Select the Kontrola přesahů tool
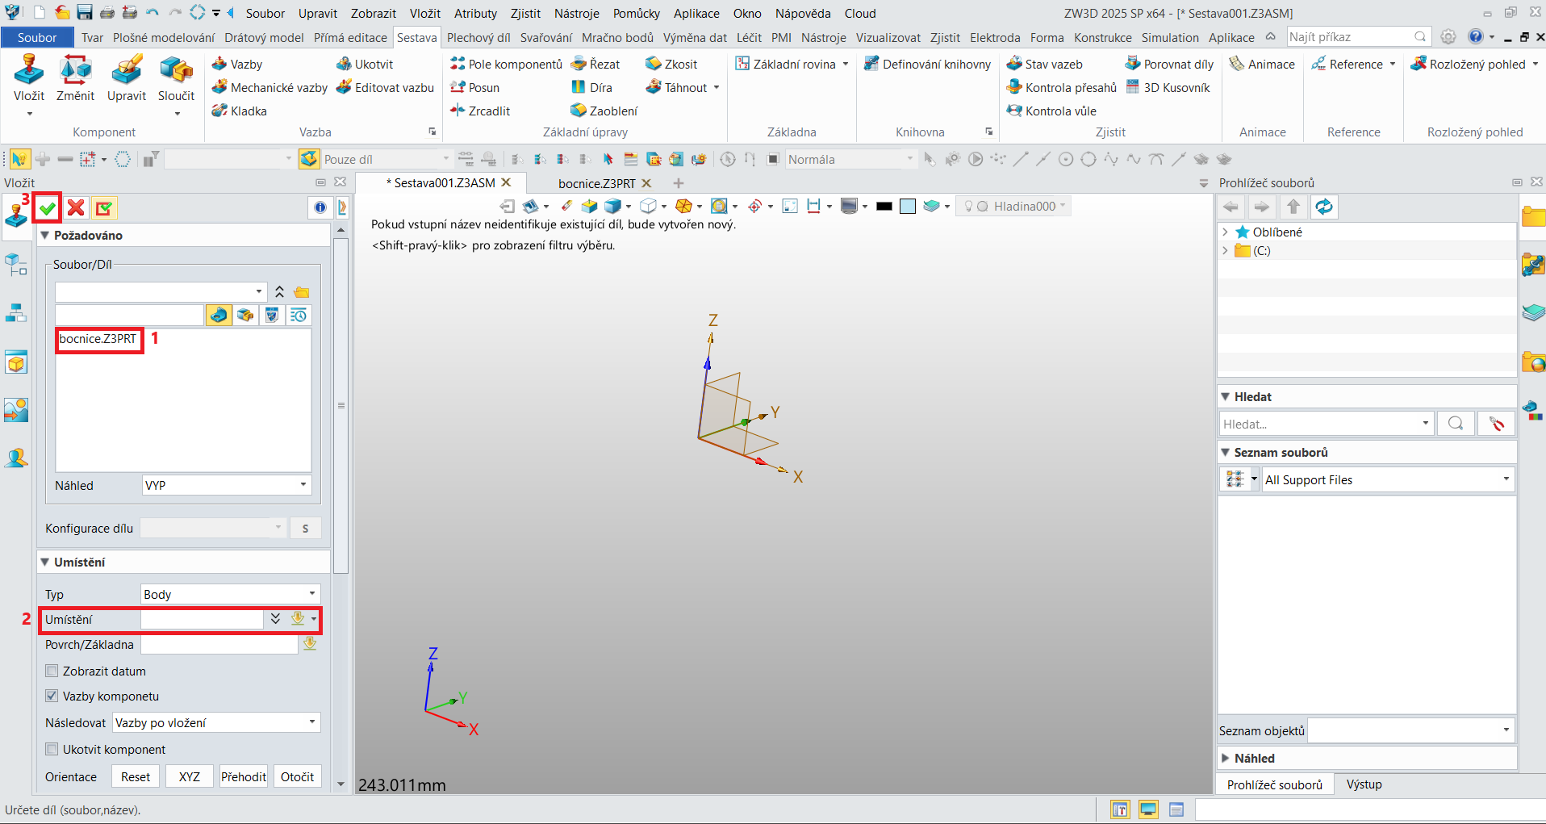The height and width of the screenshot is (824, 1546). point(1062,87)
